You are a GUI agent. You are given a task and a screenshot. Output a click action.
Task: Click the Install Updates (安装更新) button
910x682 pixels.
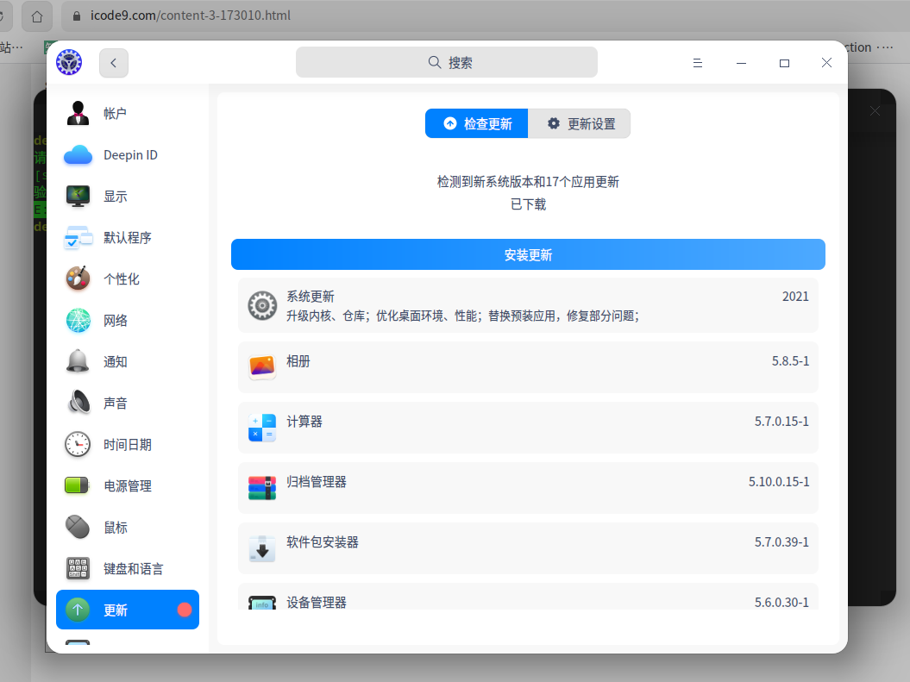pyautogui.click(x=528, y=254)
